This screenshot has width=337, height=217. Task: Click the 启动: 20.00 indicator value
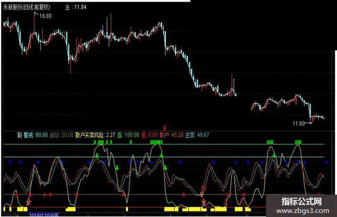[x=61, y=135]
